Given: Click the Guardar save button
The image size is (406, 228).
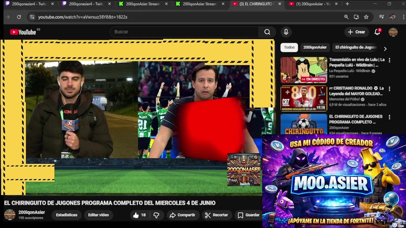Looking at the screenshot, I should (x=249, y=215).
